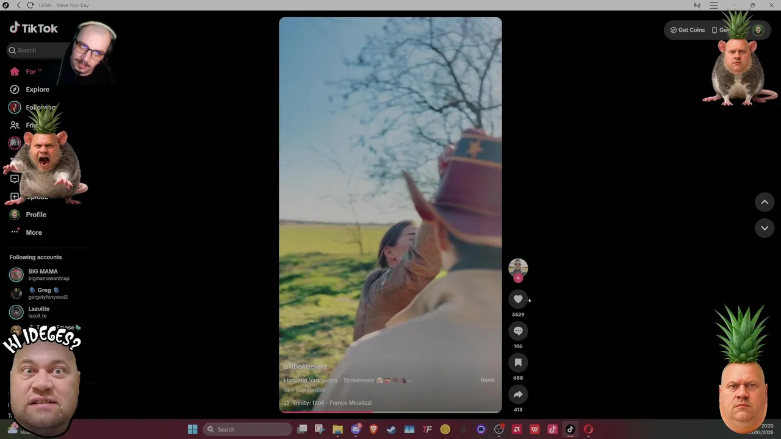Open the Following sidebar item
Viewport: 781px width, 439px height.
coord(40,107)
